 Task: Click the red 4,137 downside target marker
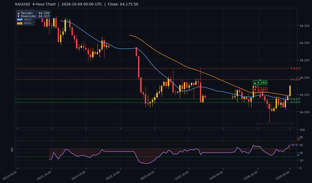point(260,90)
